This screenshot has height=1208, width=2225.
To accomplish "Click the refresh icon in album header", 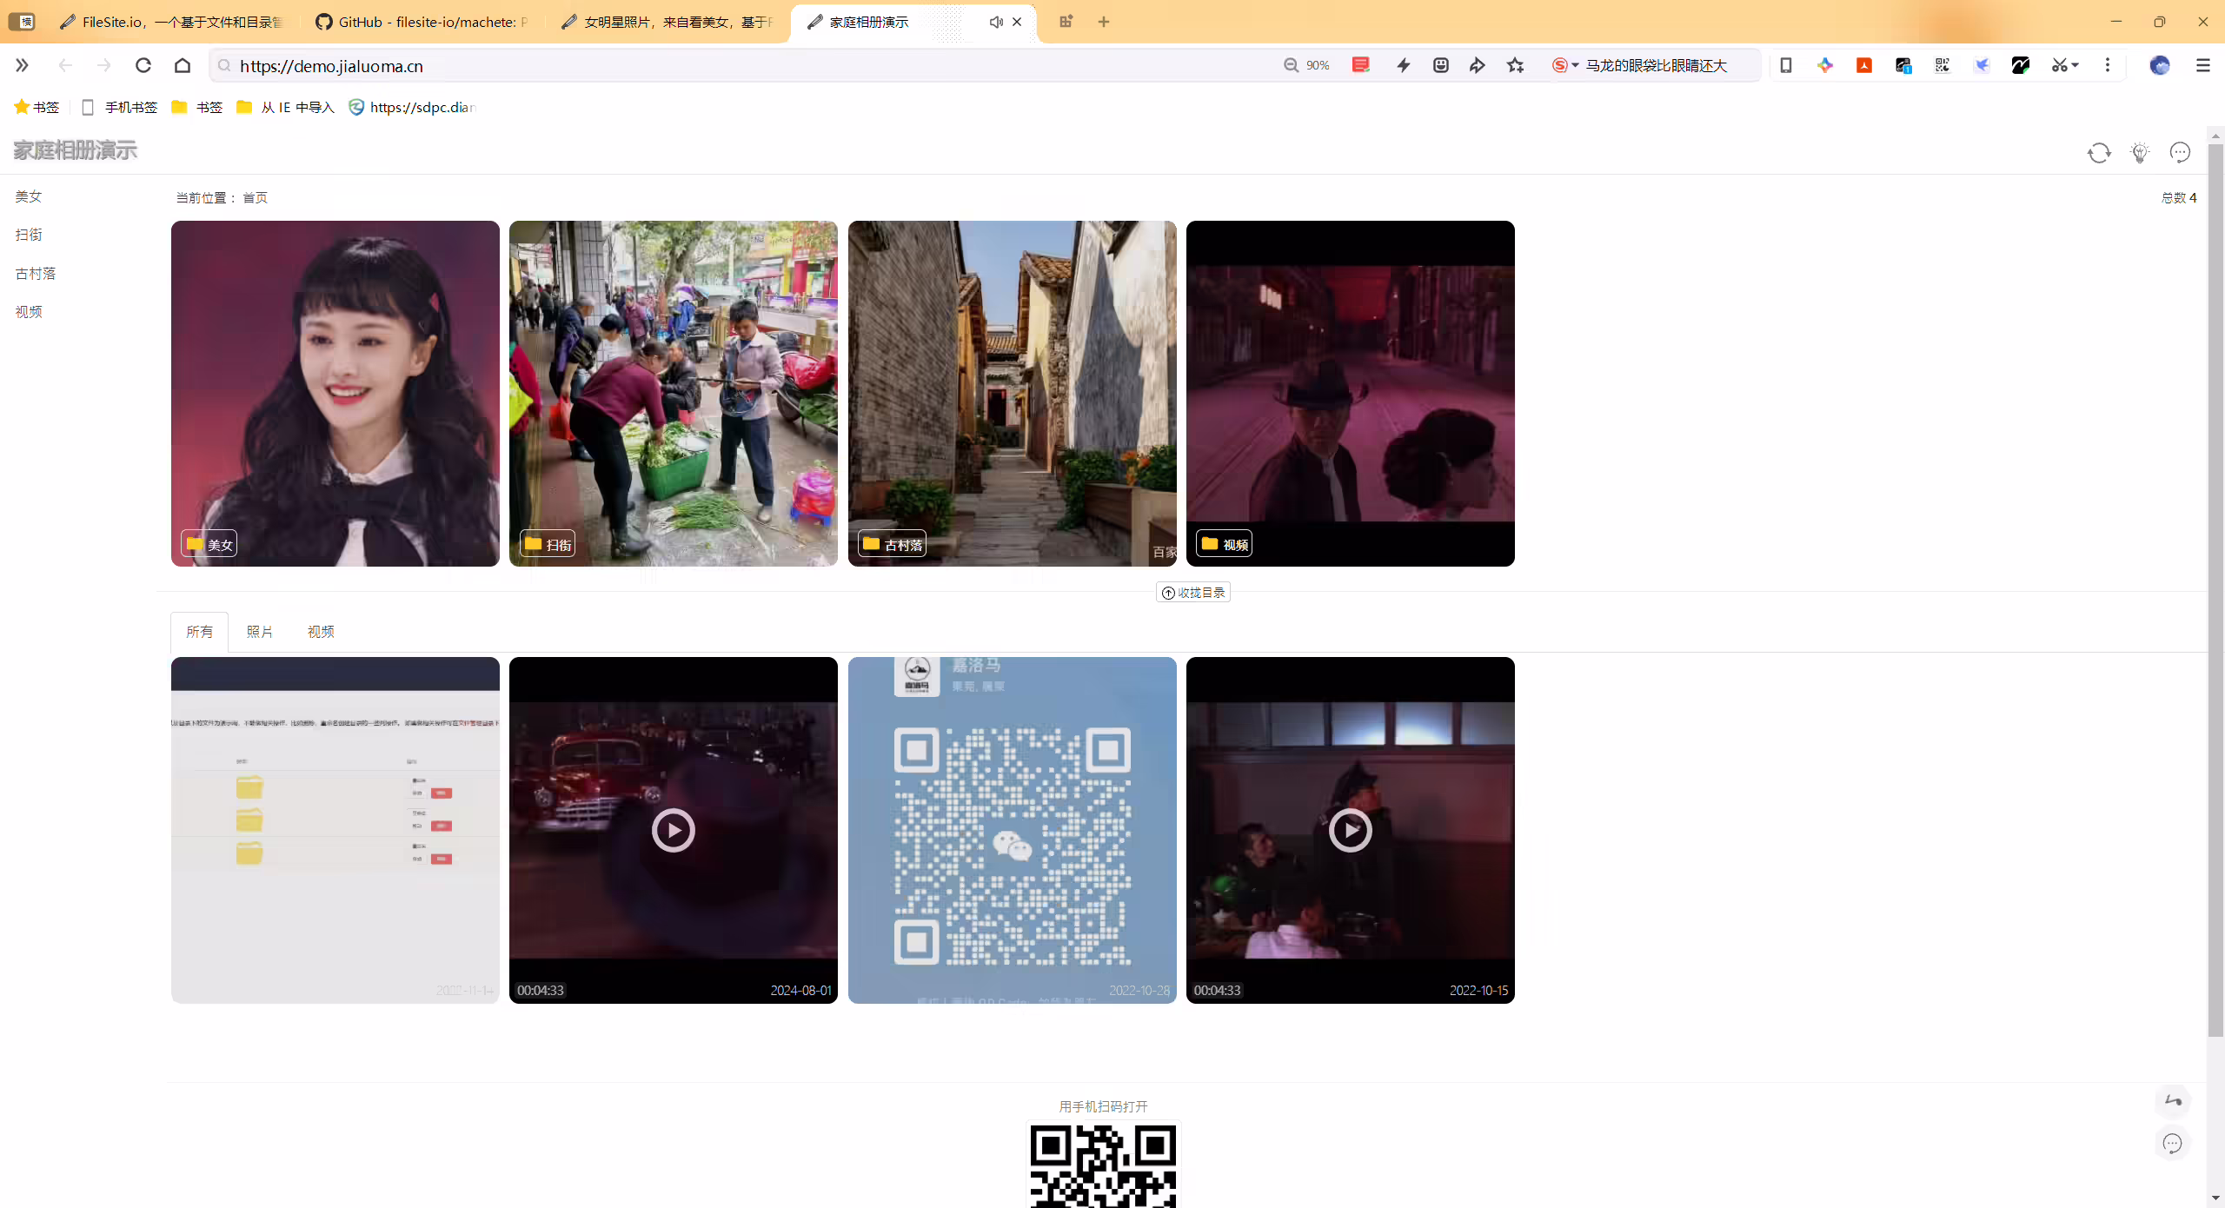I will click(x=2099, y=153).
